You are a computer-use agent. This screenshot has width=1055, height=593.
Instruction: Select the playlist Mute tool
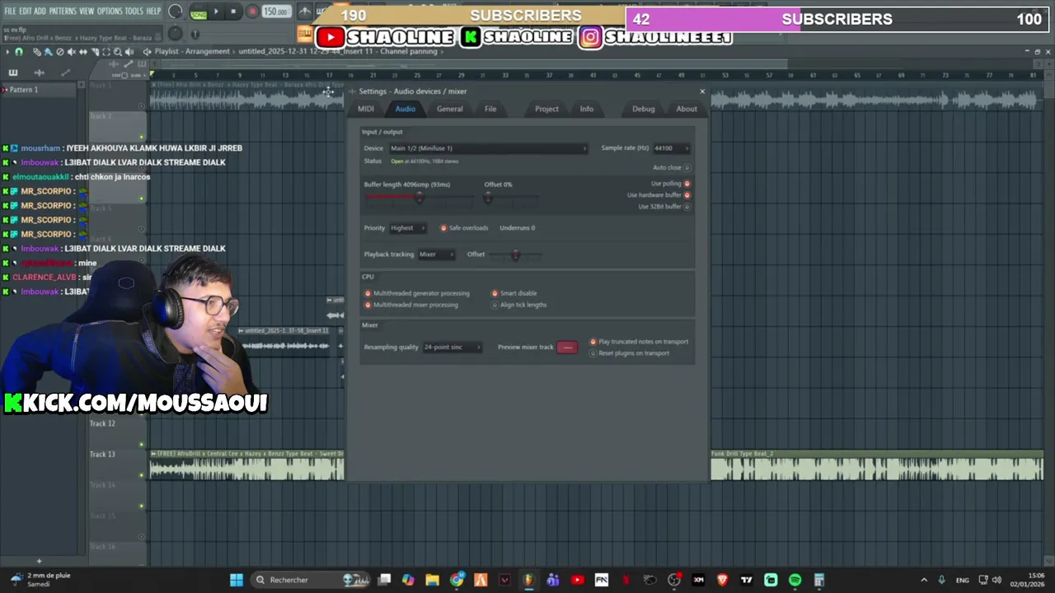point(71,52)
